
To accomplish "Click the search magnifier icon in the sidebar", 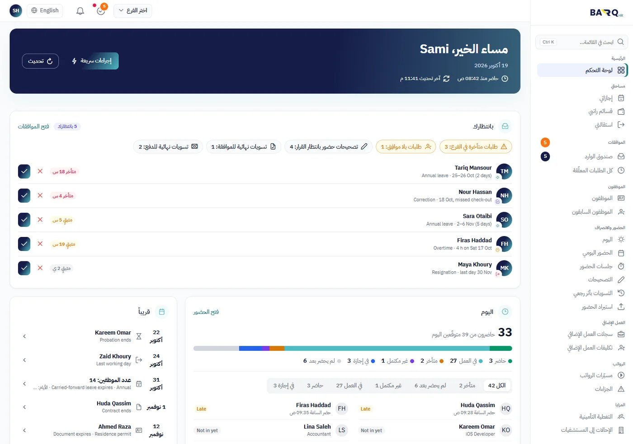I will (x=621, y=42).
